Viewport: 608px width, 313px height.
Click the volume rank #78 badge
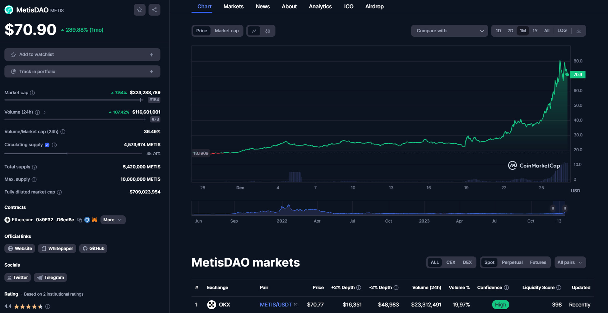point(155,120)
